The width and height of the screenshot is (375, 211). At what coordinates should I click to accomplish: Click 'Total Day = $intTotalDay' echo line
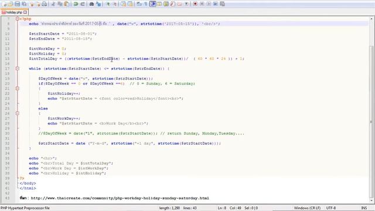(71, 164)
